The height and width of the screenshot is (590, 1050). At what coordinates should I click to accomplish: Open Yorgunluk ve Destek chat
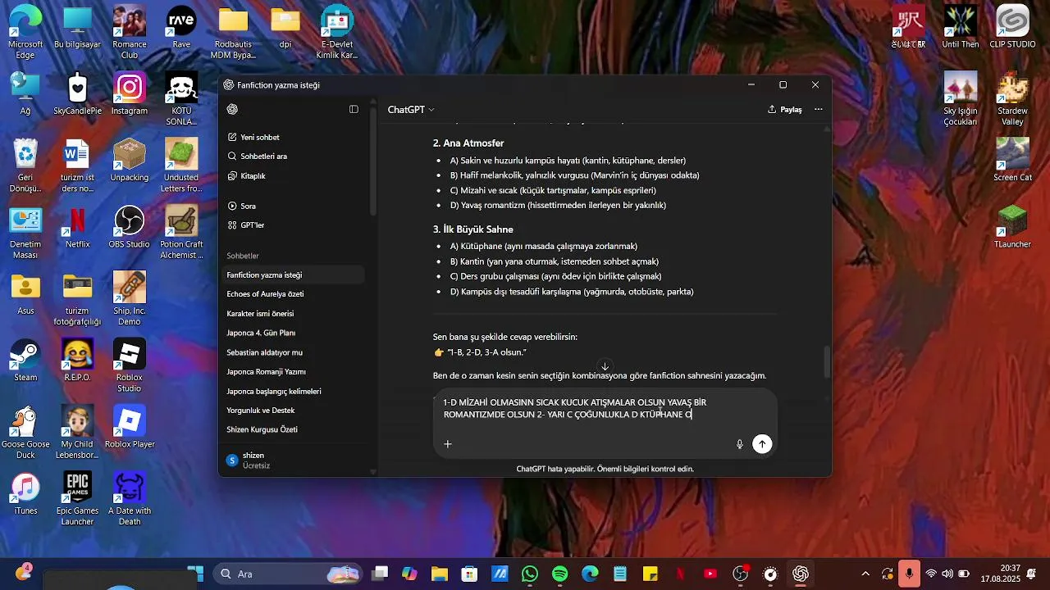[x=294, y=411]
